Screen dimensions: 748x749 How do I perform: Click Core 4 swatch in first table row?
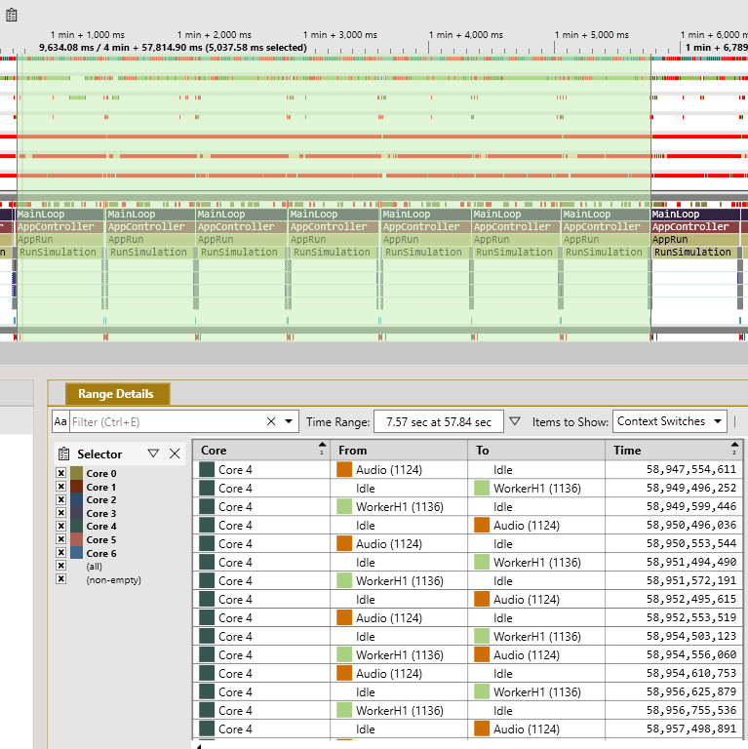coord(207,469)
